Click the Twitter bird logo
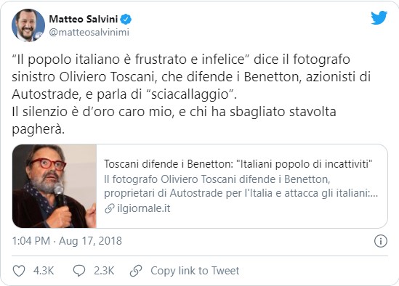The height and width of the screenshot is (286, 399). [379, 17]
